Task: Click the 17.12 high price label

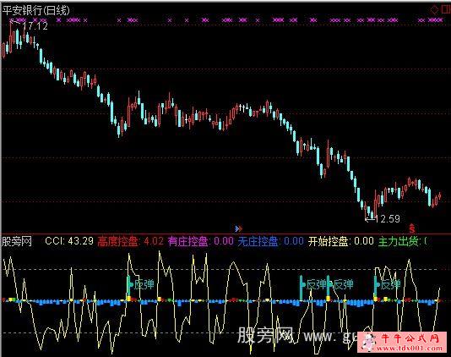Action: (35, 26)
